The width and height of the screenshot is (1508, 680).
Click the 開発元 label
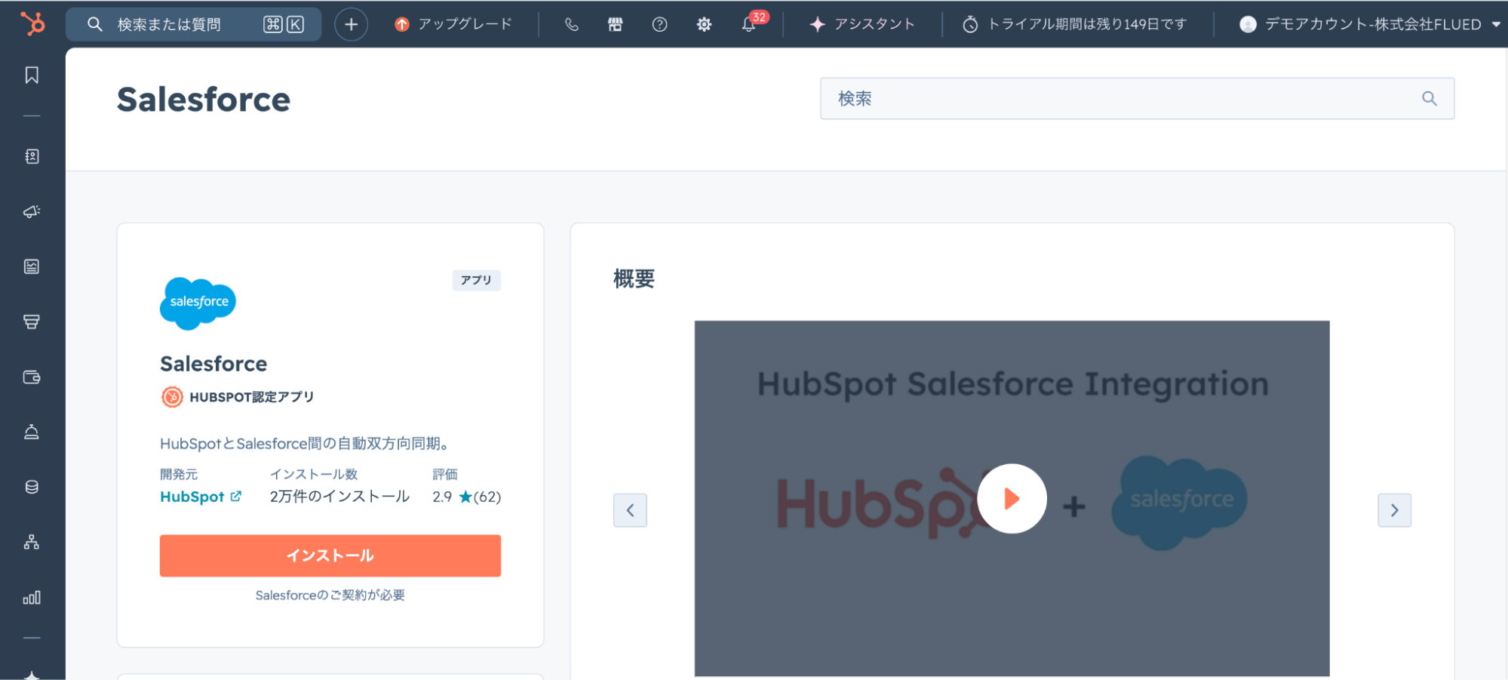(179, 474)
